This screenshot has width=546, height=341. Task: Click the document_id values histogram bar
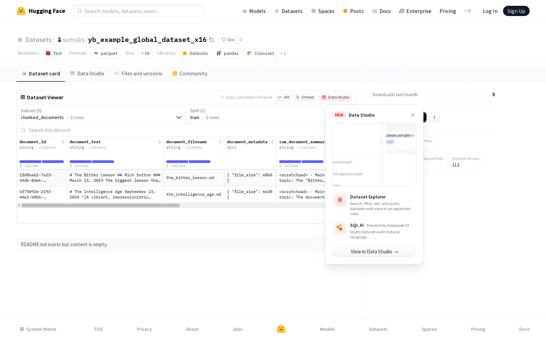pos(42,162)
